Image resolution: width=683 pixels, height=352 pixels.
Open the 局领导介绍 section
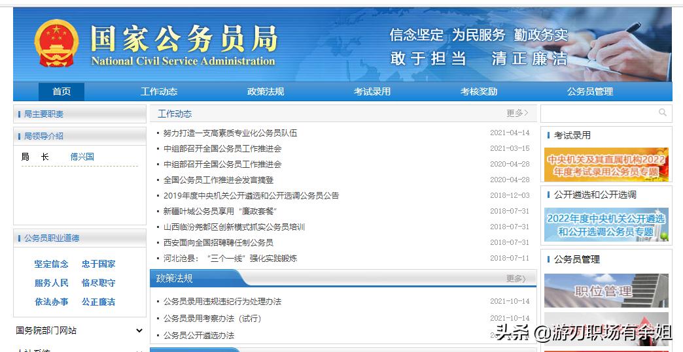coord(44,136)
